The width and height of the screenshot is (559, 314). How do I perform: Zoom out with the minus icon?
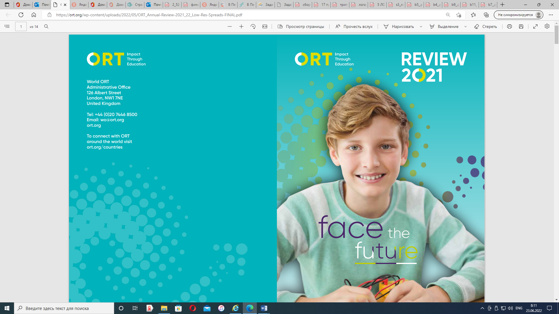(230, 26)
